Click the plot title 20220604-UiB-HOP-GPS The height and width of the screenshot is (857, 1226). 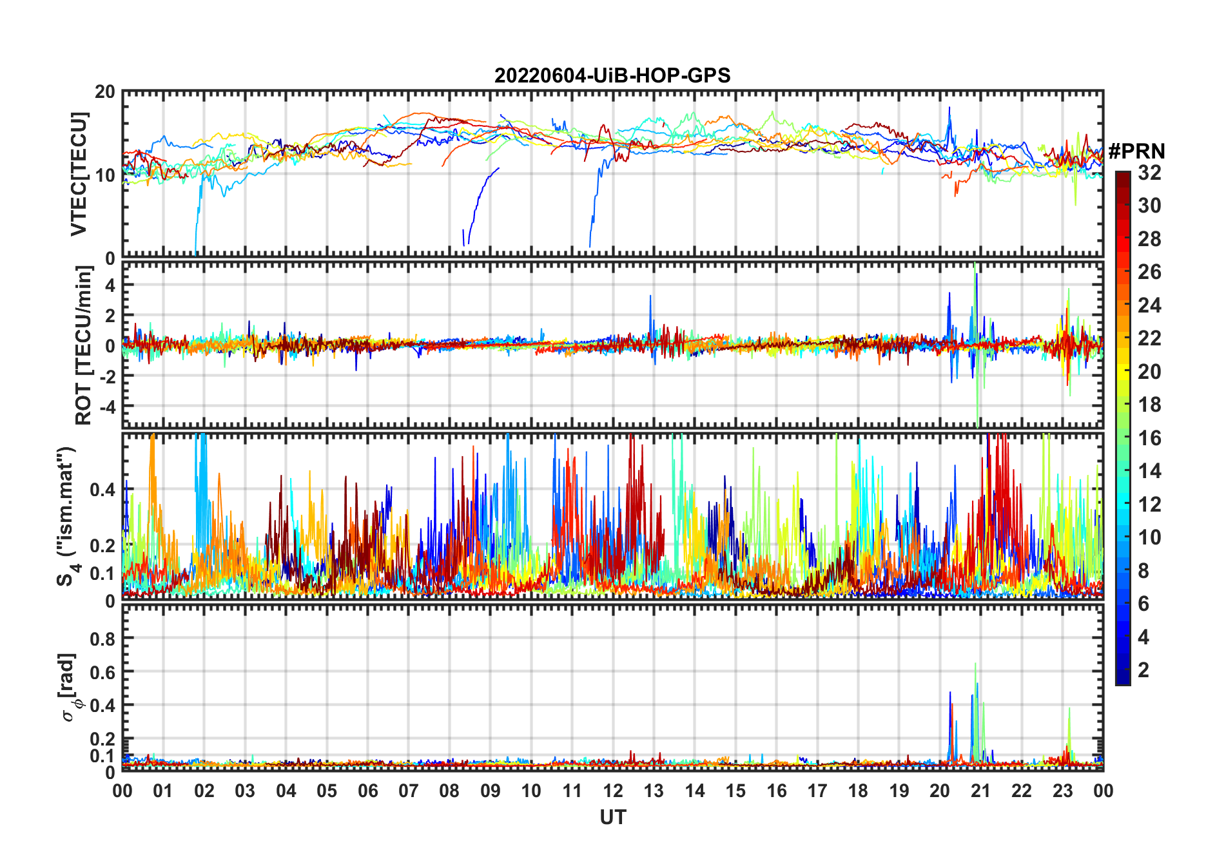click(x=612, y=76)
